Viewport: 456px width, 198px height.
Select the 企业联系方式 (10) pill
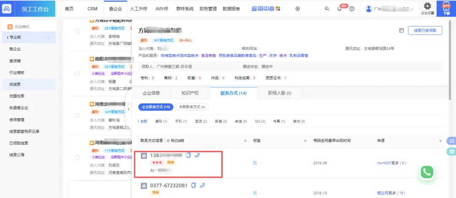(x=156, y=107)
